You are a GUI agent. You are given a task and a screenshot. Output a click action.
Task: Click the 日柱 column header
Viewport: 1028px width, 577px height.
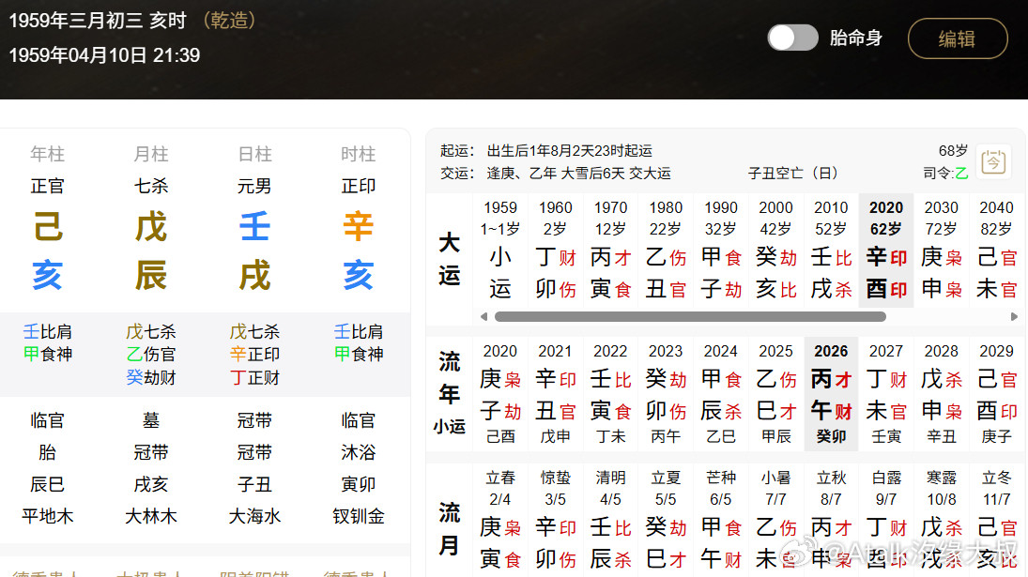(254, 154)
